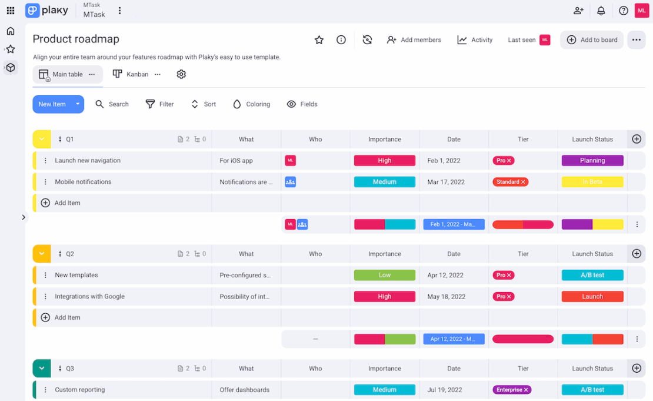Click the Launch Status color bar in Q1 summary
Image resolution: width=653 pixels, height=401 pixels.
[592, 224]
